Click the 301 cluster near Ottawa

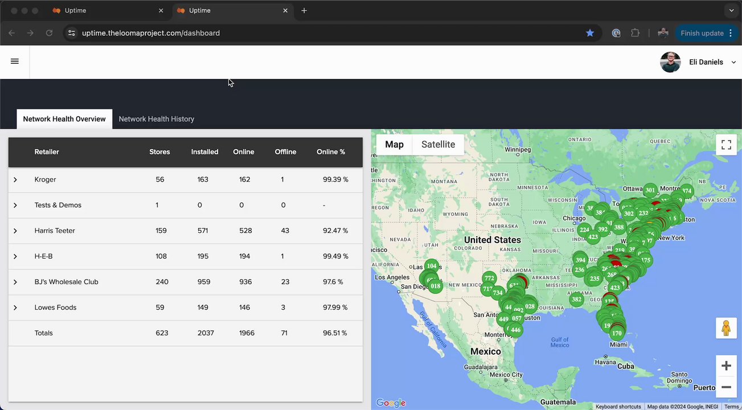point(650,190)
